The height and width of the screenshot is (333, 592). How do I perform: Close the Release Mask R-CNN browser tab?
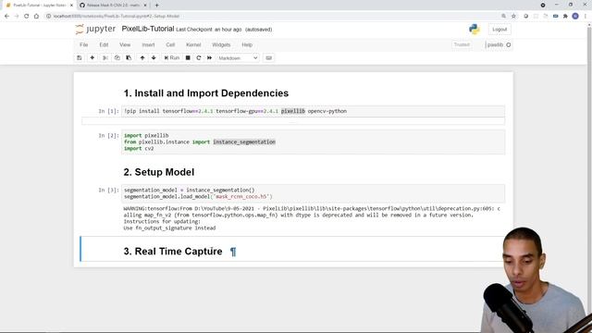point(145,6)
